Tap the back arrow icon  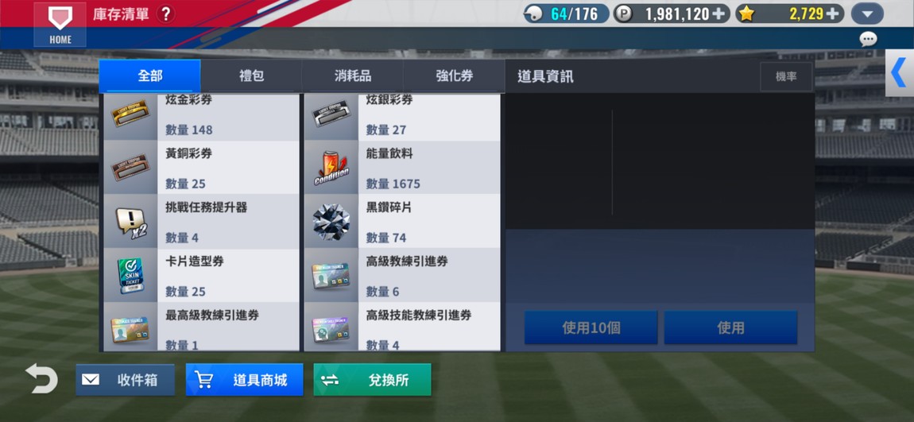click(x=42, y=379)
